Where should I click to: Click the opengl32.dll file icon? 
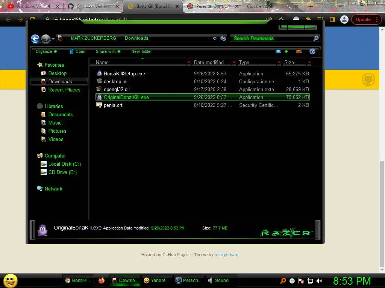pos(99,89)
